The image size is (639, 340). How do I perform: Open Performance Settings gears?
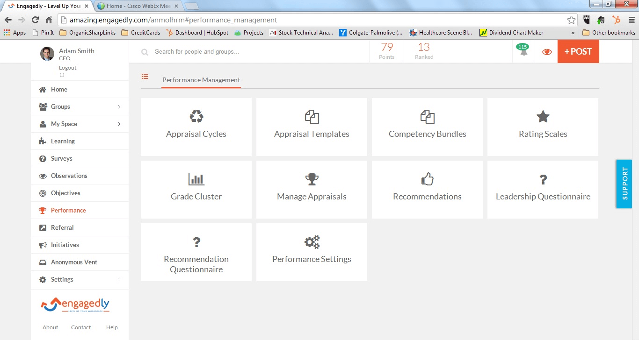[x=312, y=252]
